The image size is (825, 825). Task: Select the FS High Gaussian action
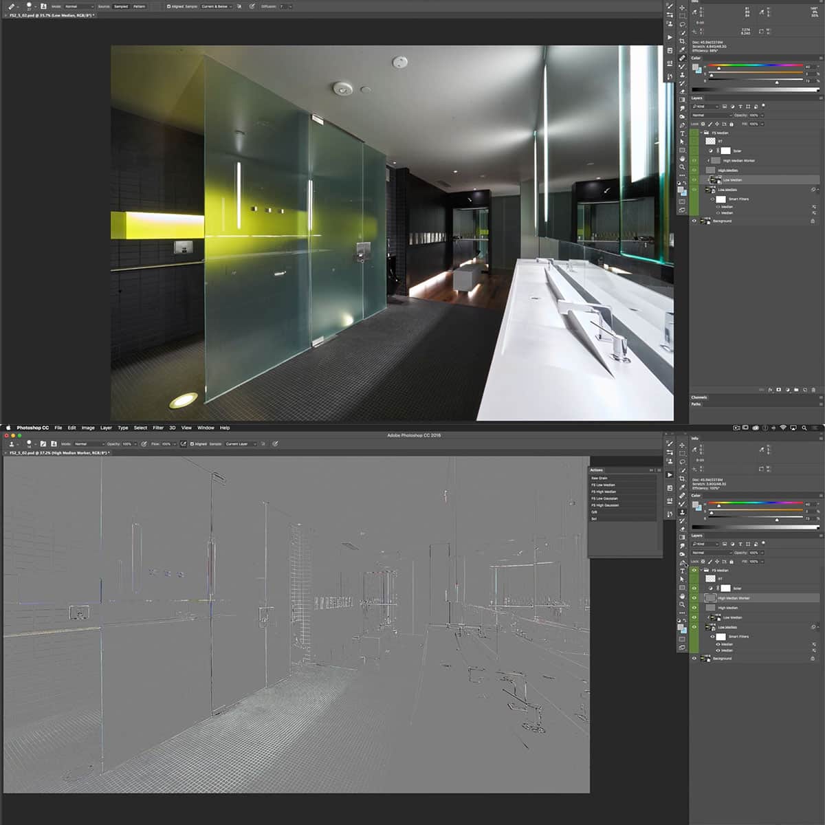pyautogui.click(x=605, y=505)
